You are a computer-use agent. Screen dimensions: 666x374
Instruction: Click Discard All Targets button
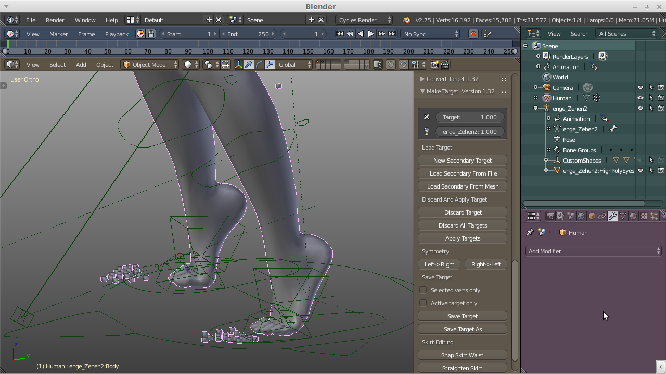click(463, 225)
